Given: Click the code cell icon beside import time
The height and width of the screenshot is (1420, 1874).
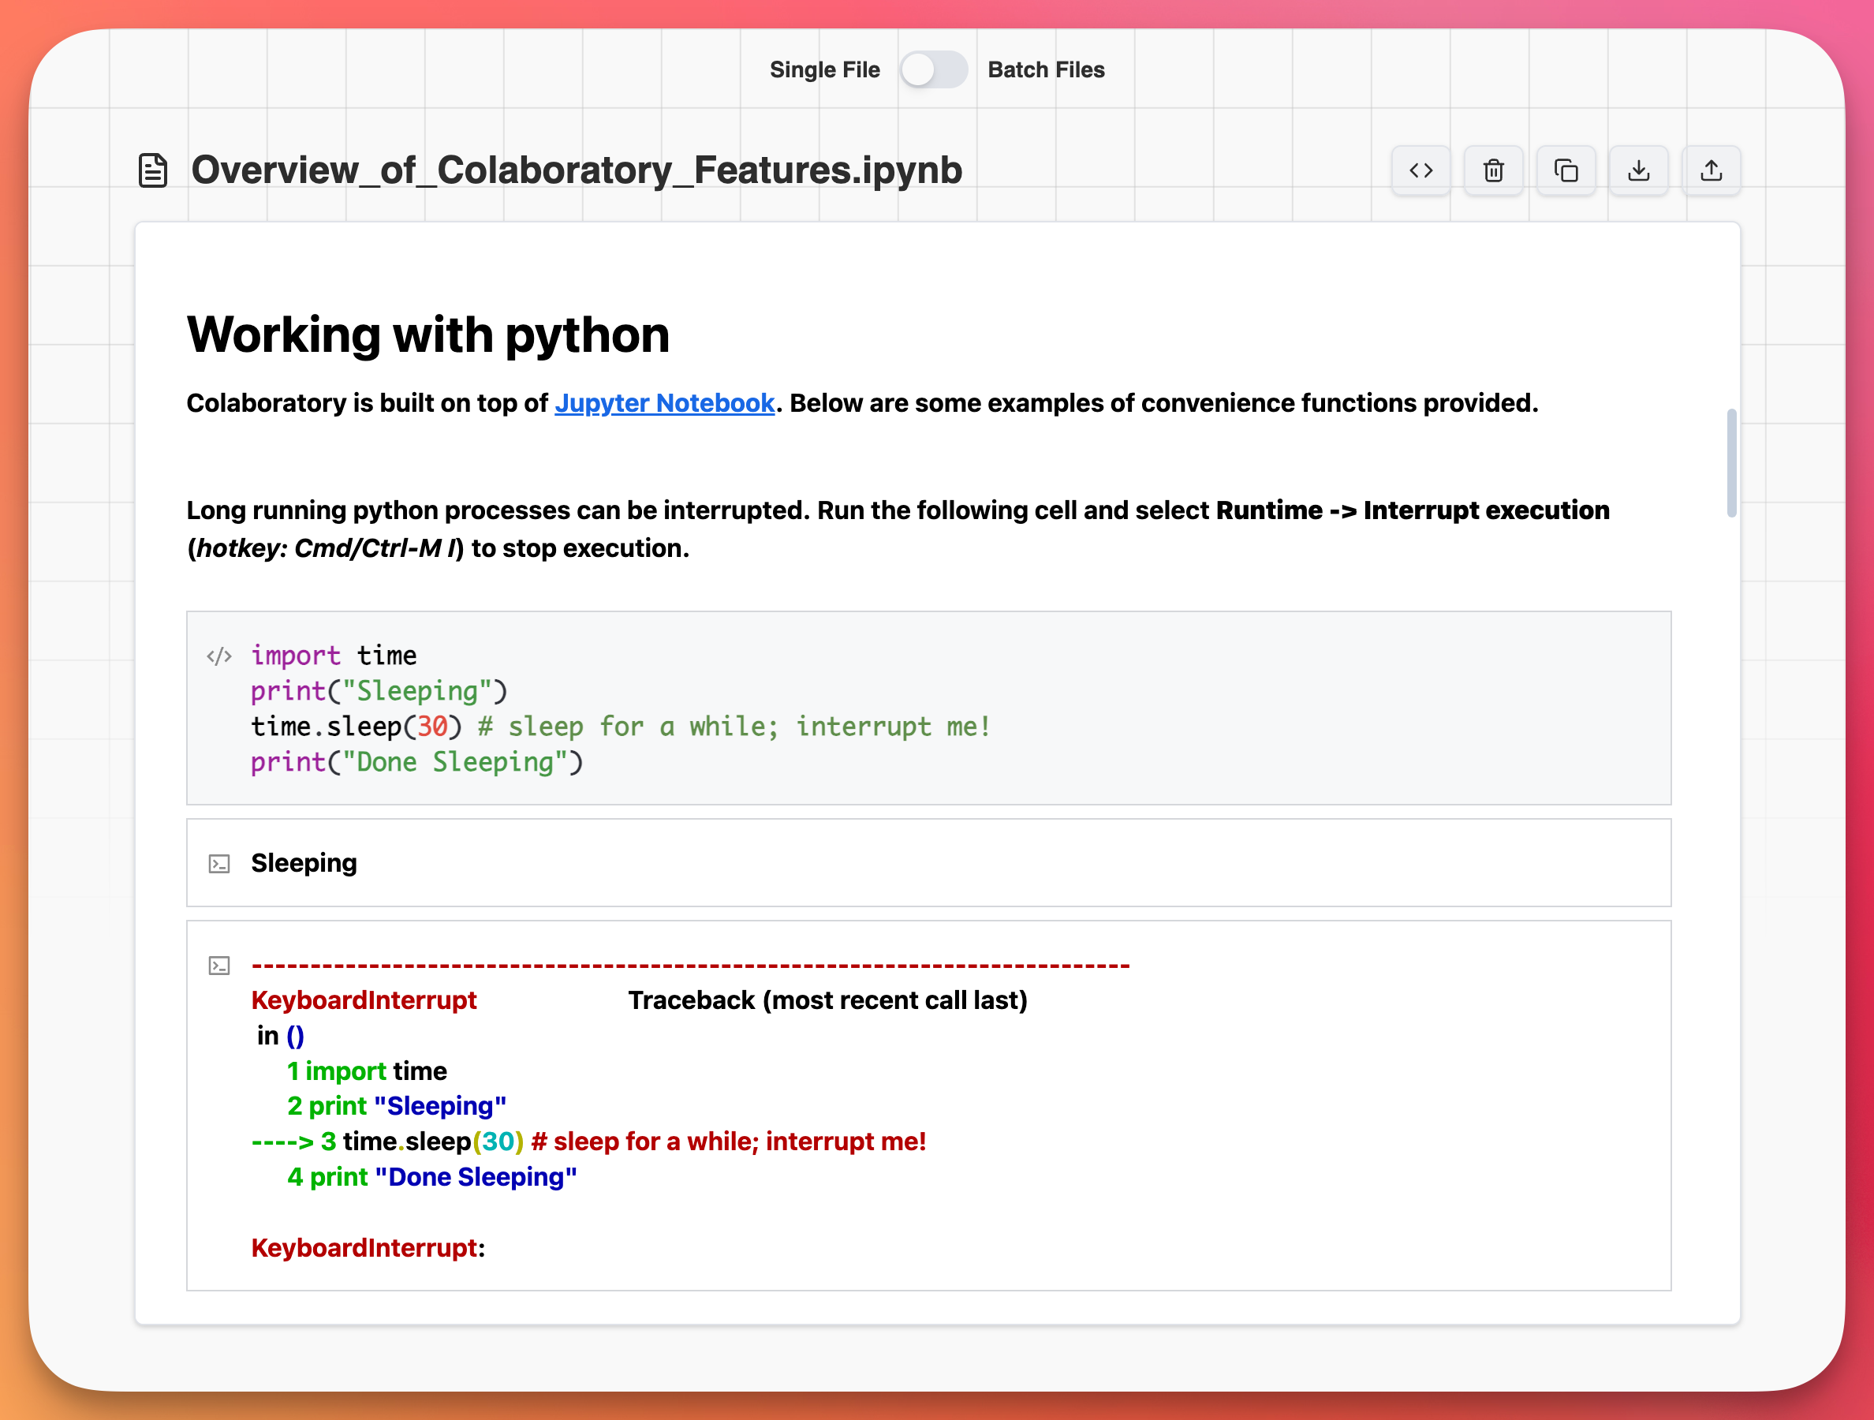Looking at the screenshot, I should [218, 656].
